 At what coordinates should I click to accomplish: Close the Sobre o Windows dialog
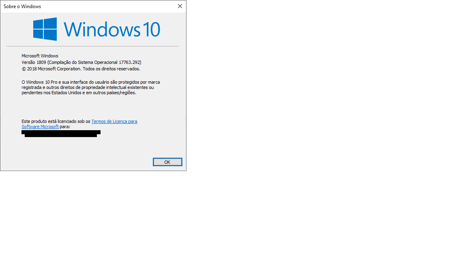[x=180, y=6]
